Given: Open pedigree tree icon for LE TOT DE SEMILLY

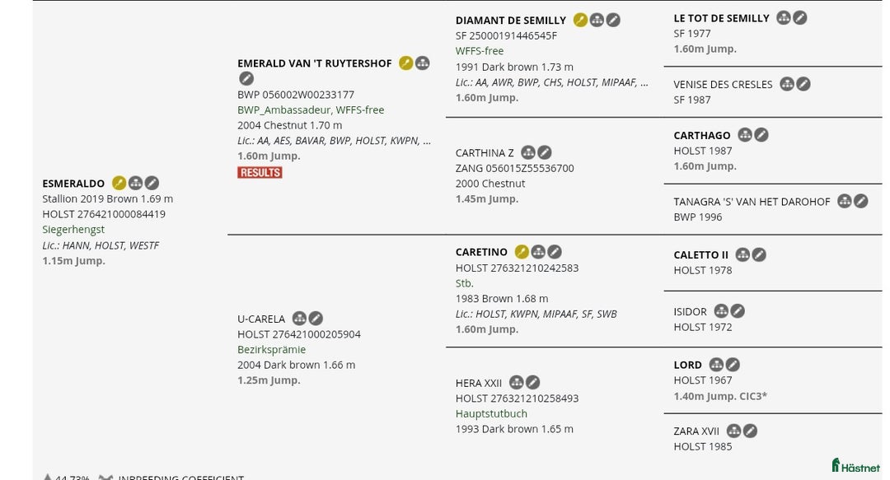Looking at the screenshot, I should point(784,17).
